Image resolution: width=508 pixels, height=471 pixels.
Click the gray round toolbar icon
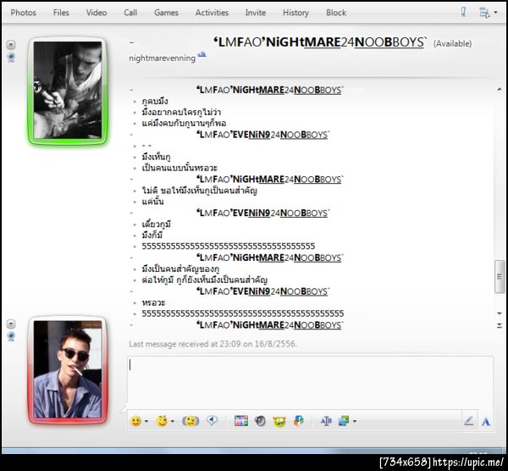(x=260, y=421)
